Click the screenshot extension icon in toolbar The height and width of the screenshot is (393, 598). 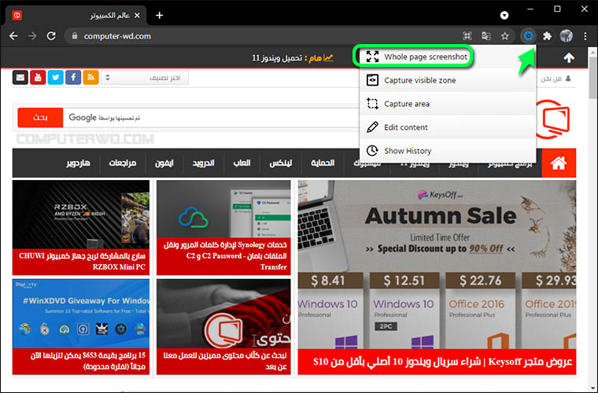(528, 36)
